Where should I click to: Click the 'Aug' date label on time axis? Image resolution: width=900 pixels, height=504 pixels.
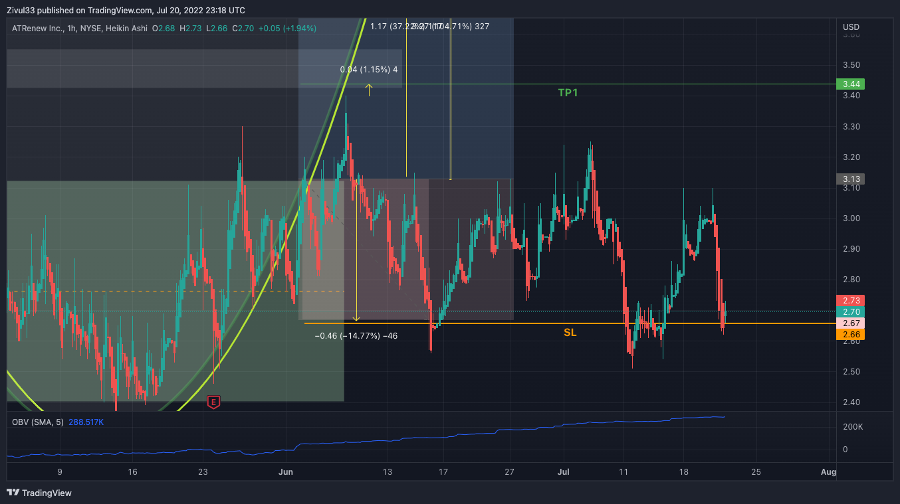click(x=828, y=472)
